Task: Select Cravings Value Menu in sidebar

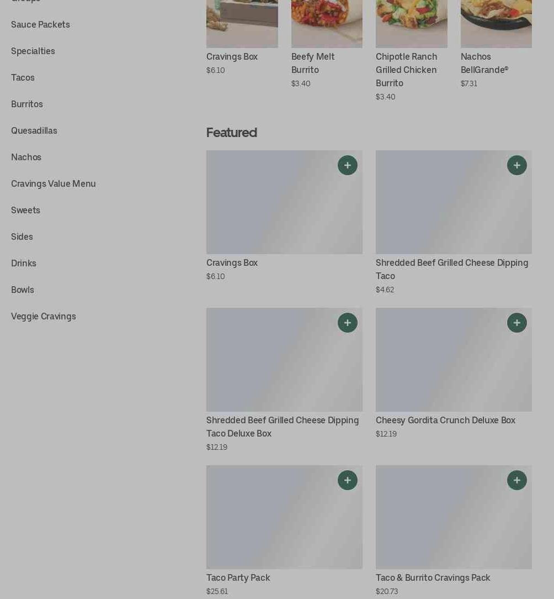Action: click(54, 184)
